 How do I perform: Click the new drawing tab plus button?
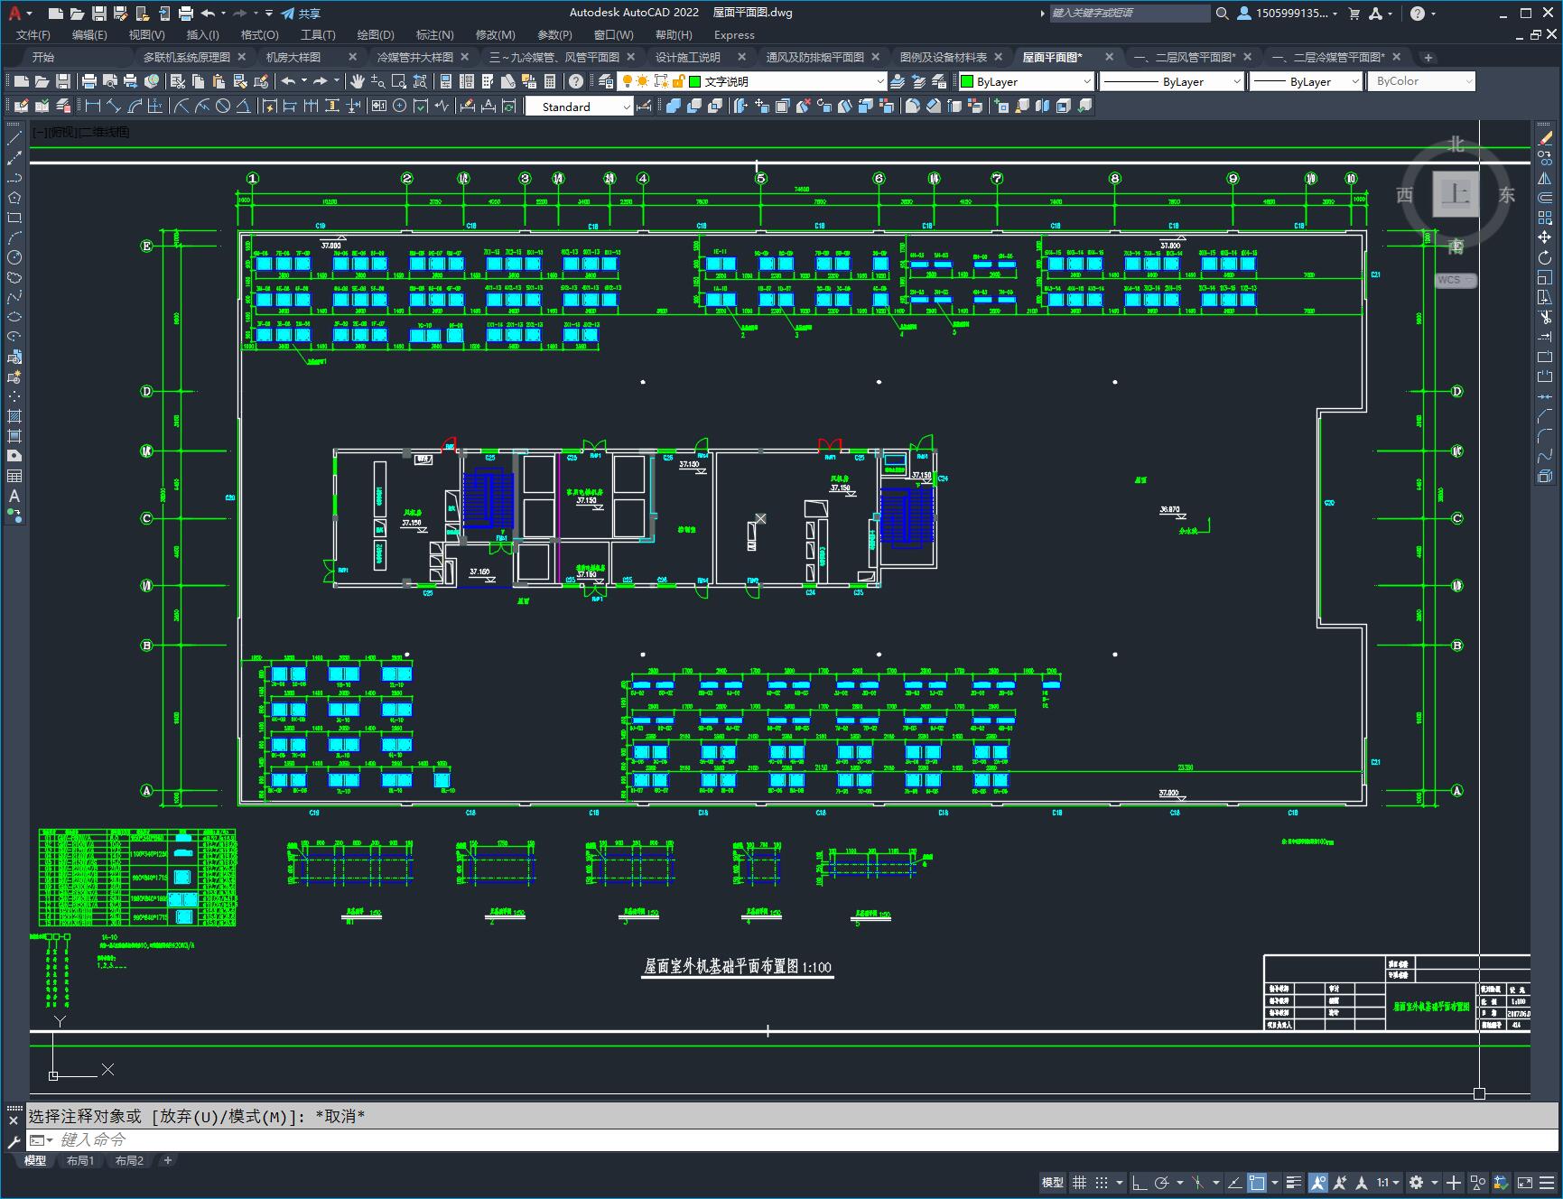pos(1428,57)
